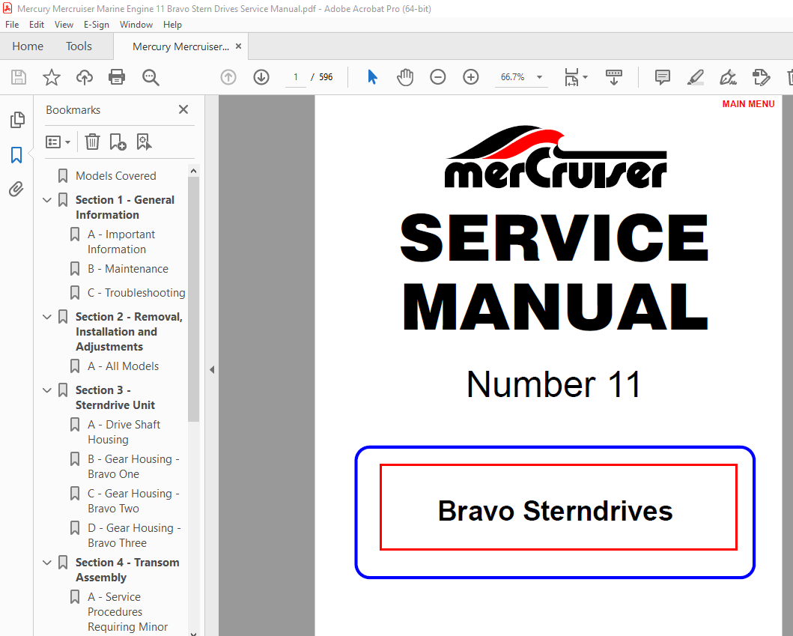This screenshot has height=636, width=793.
Task: Add a sticky note comment
Action: (662, 77)
